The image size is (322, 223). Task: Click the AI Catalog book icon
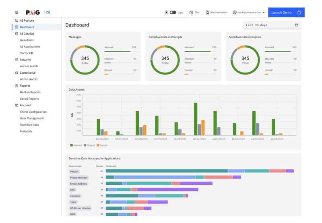point(17,34)
